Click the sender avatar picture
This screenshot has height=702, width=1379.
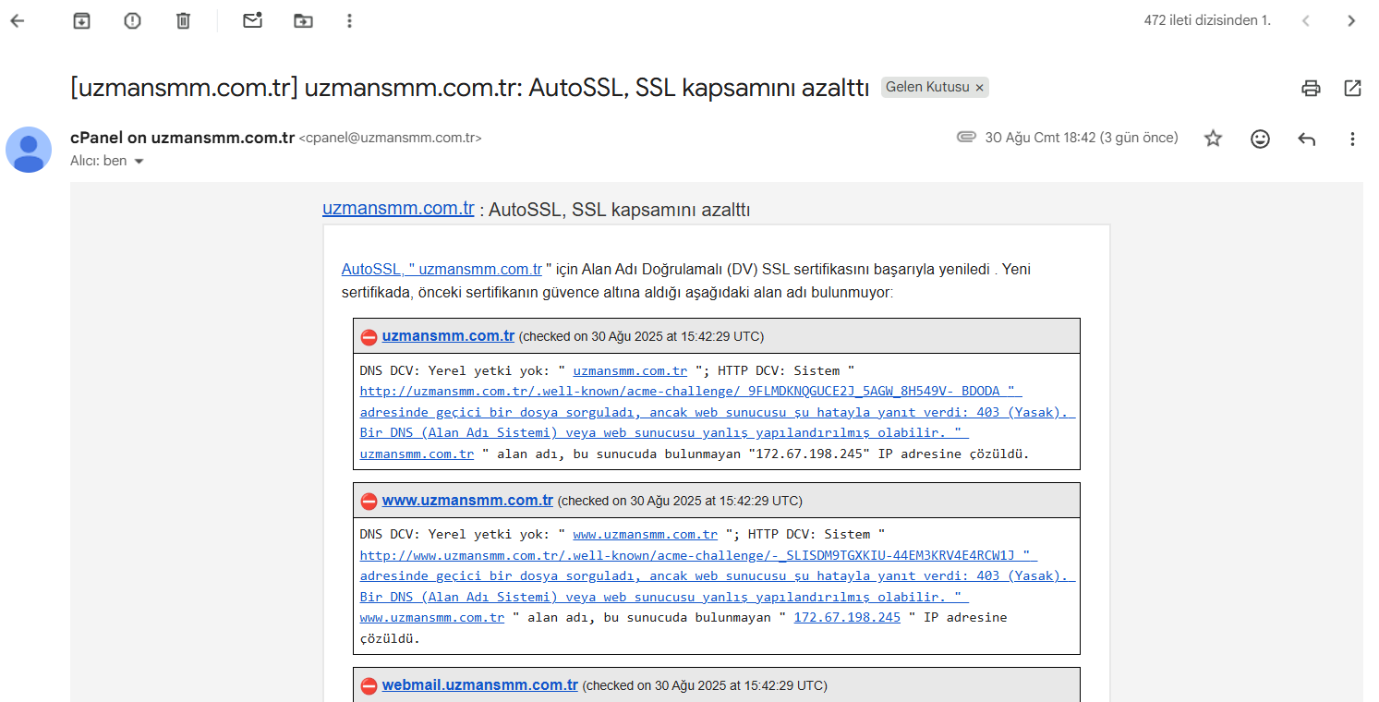click(29, 150)
